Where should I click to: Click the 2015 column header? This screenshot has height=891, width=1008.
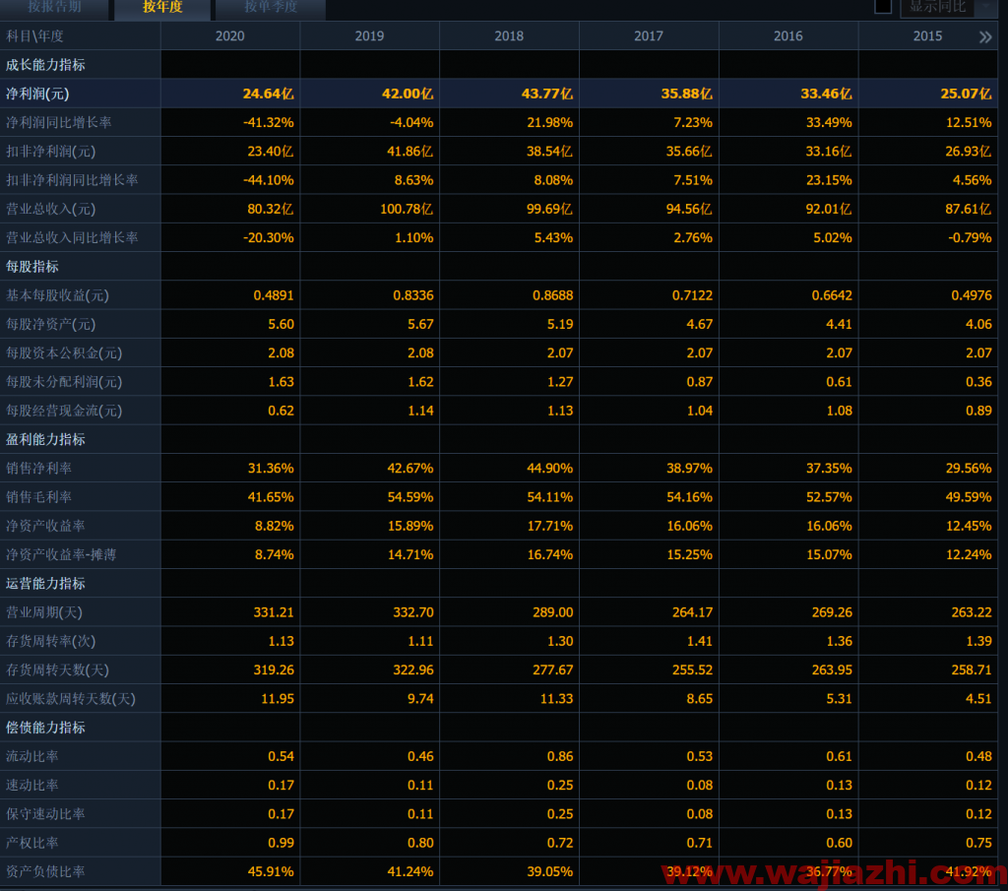click(927, 36)
